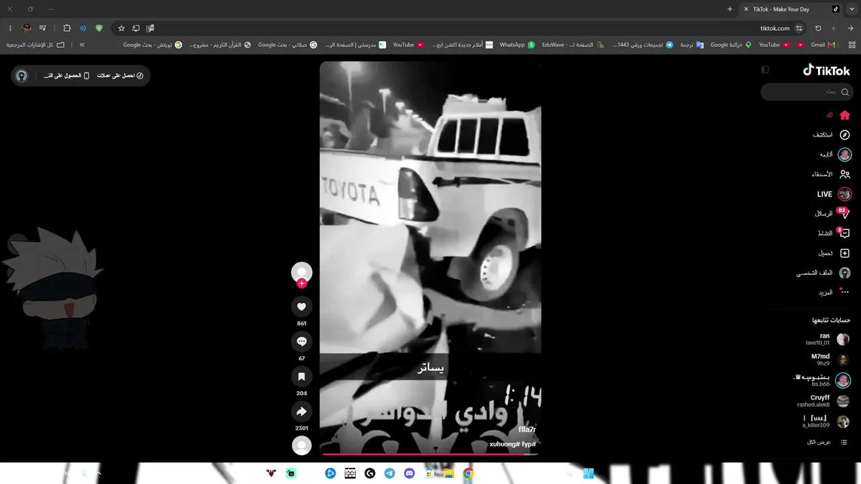Open the Chrome profile avatar
Viewport: 861px width, 484px height.
coord(26,28)
